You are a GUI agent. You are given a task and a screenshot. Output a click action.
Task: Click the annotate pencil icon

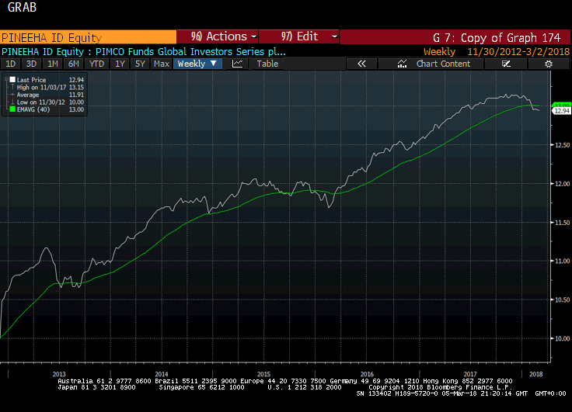506,64
